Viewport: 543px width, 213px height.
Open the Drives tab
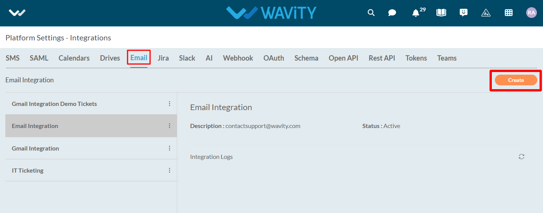[110, 58]
